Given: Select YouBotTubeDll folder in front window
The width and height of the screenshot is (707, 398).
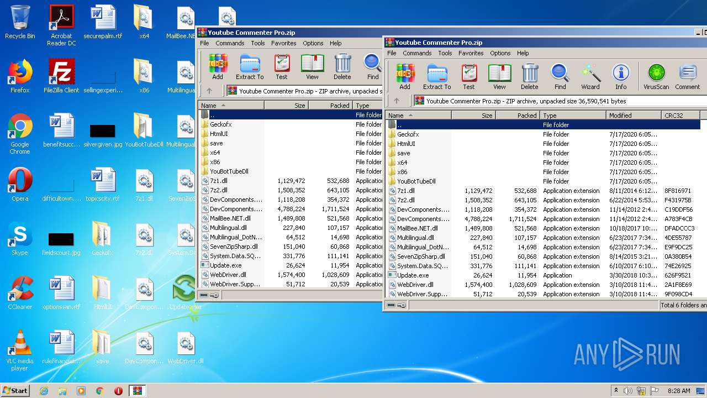Looking at the screenshot, I should click(416, 181).
